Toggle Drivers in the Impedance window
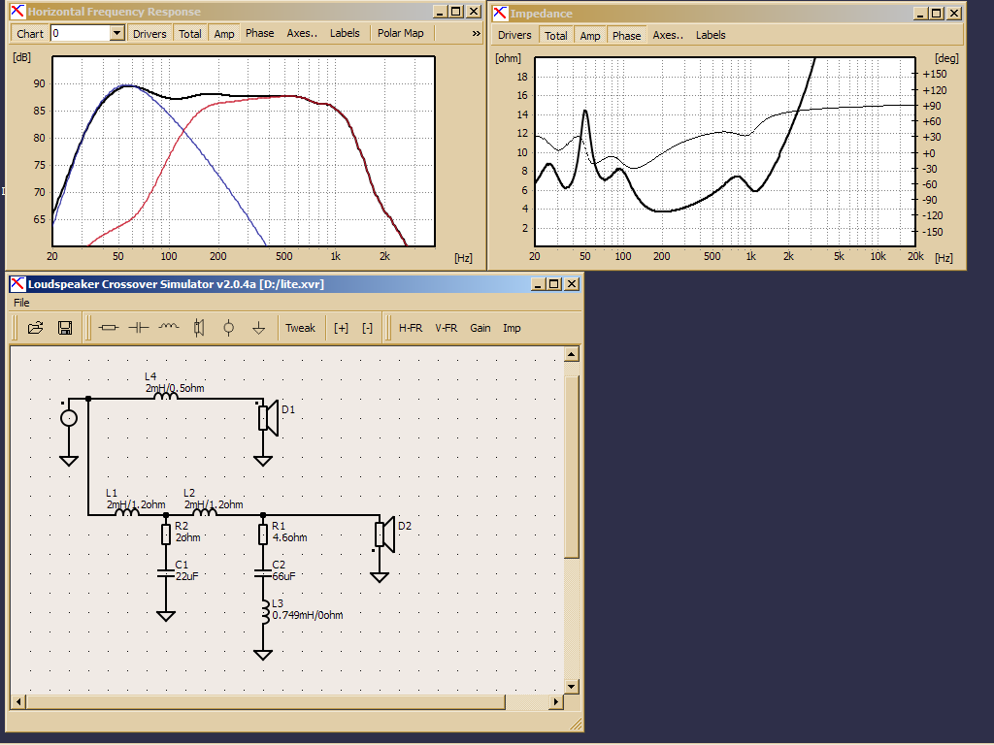 pyautogui.click(x=514, y=36)
